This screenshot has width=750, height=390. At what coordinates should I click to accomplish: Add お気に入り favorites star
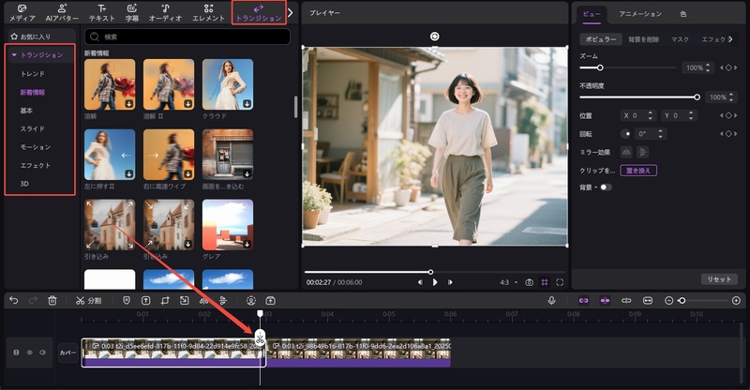click(x=14, y=37)
